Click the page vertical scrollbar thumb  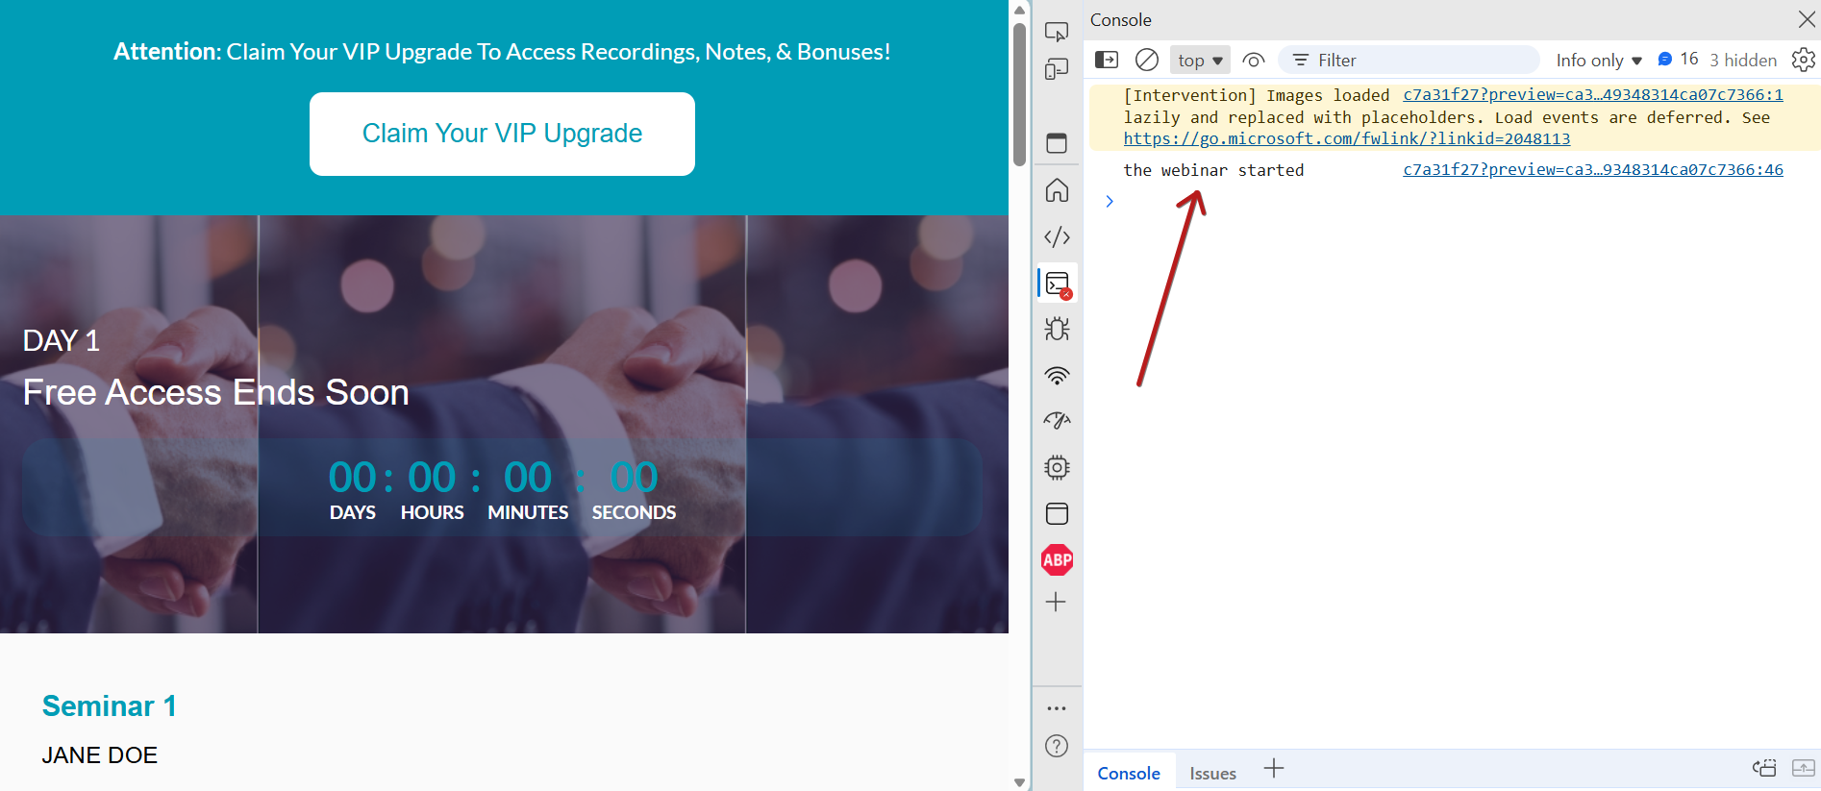pyautogui.click(x=1020, y=94)
